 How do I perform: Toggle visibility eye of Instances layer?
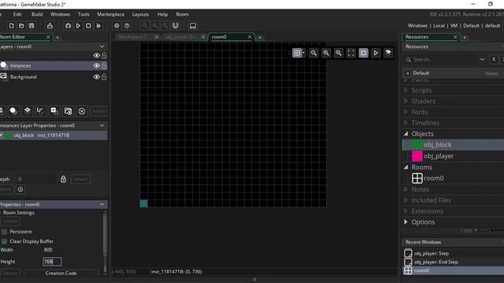(96, 65)
